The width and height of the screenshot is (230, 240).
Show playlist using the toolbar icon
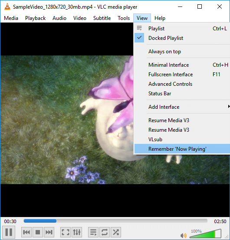[x=93, y=232]
